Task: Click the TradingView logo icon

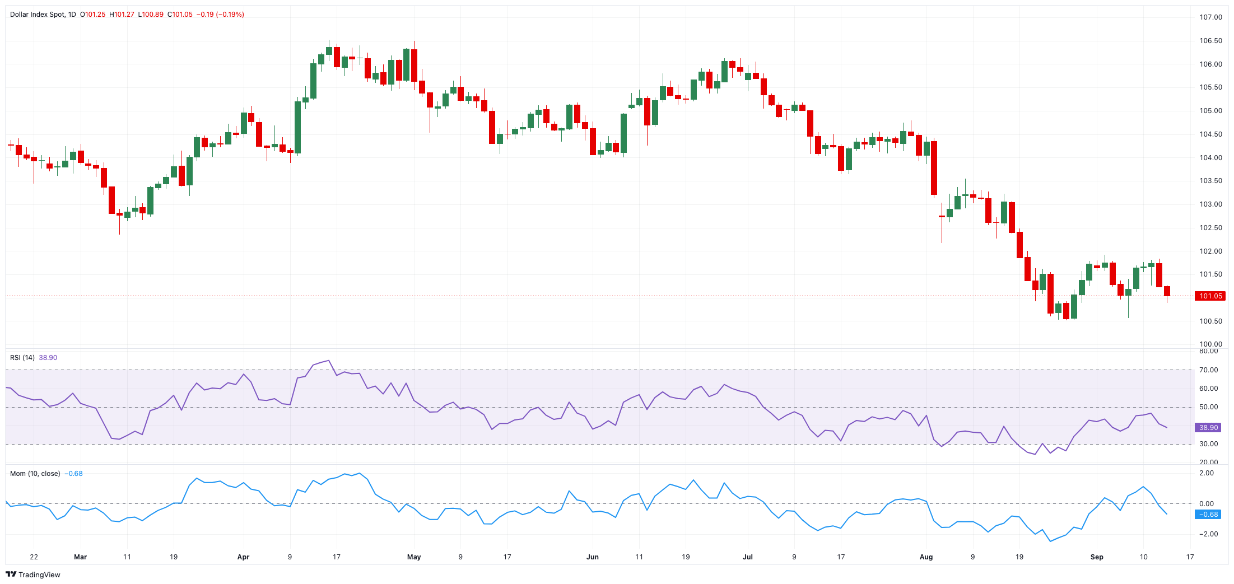Action: coord(11,574)
